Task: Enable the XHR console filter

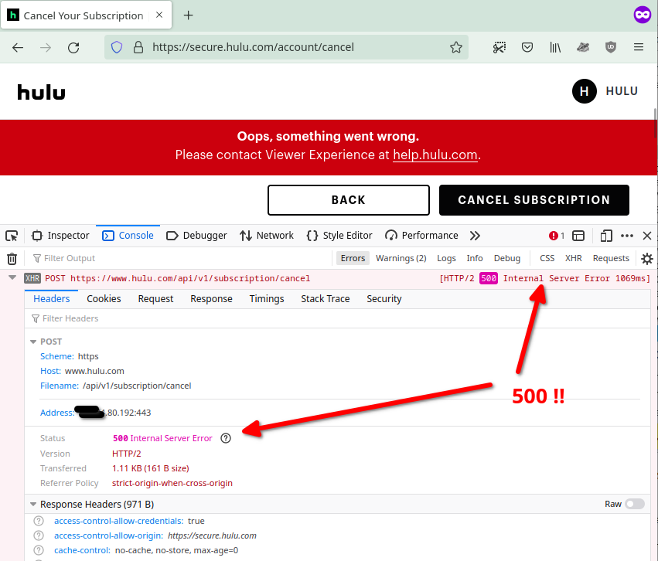Action: click(x=573, y=258)
